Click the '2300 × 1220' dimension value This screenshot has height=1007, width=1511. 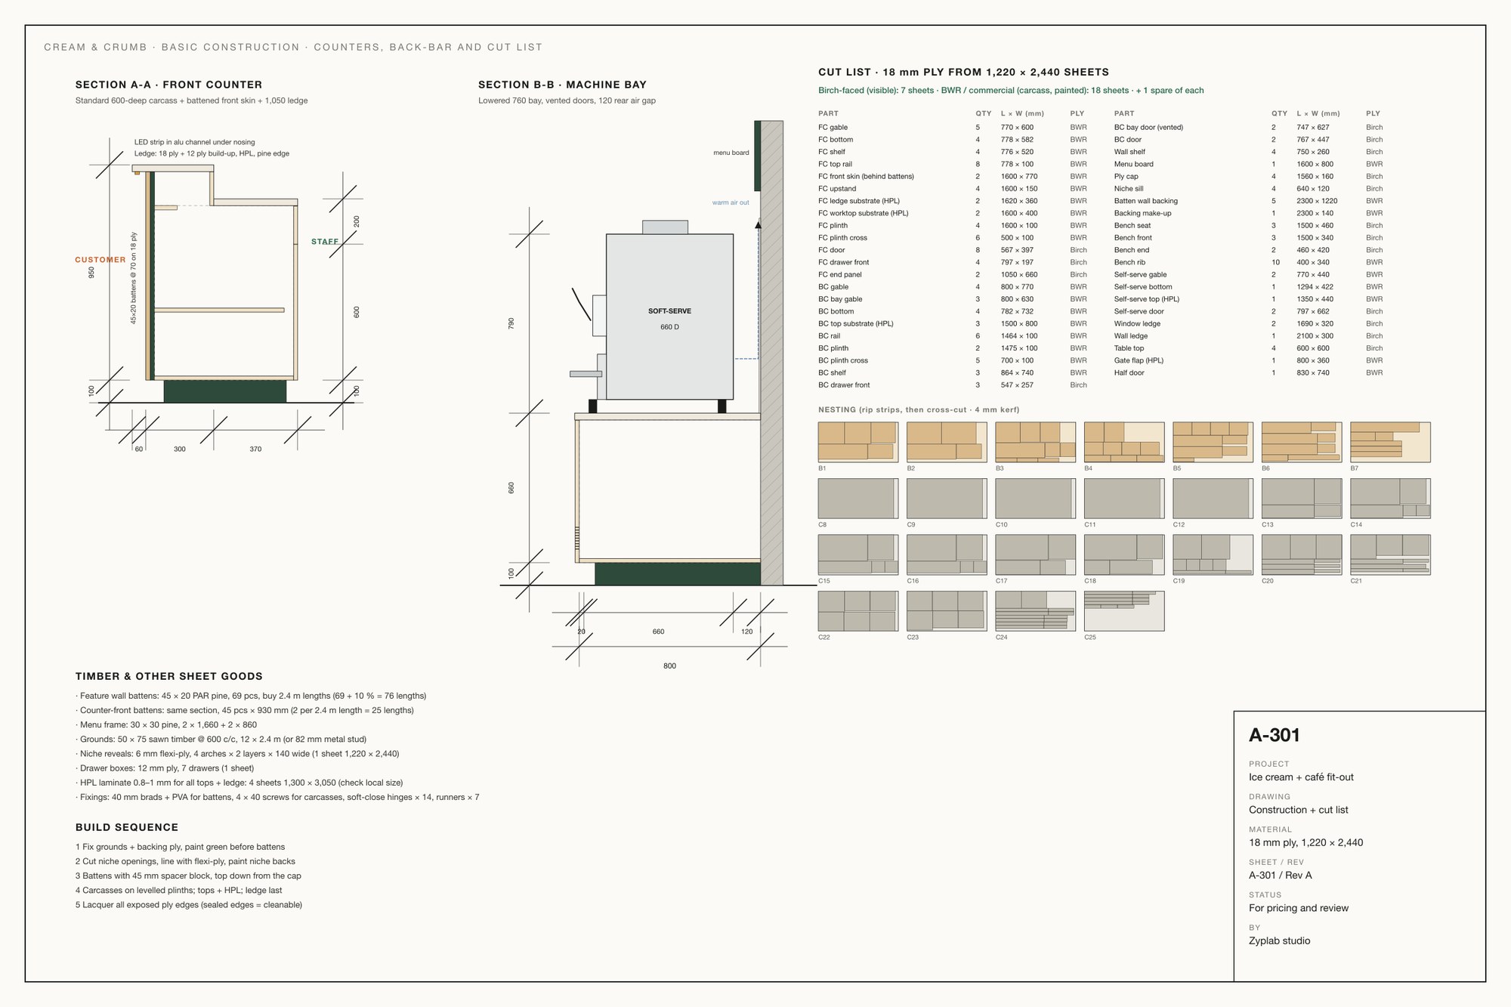(x=1317, y=201)
